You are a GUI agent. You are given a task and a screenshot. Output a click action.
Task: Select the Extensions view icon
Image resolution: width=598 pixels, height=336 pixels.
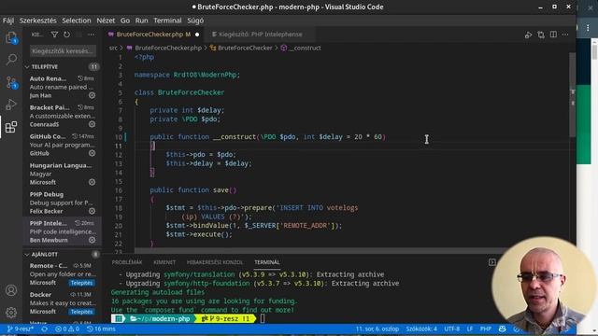point(11,127)
